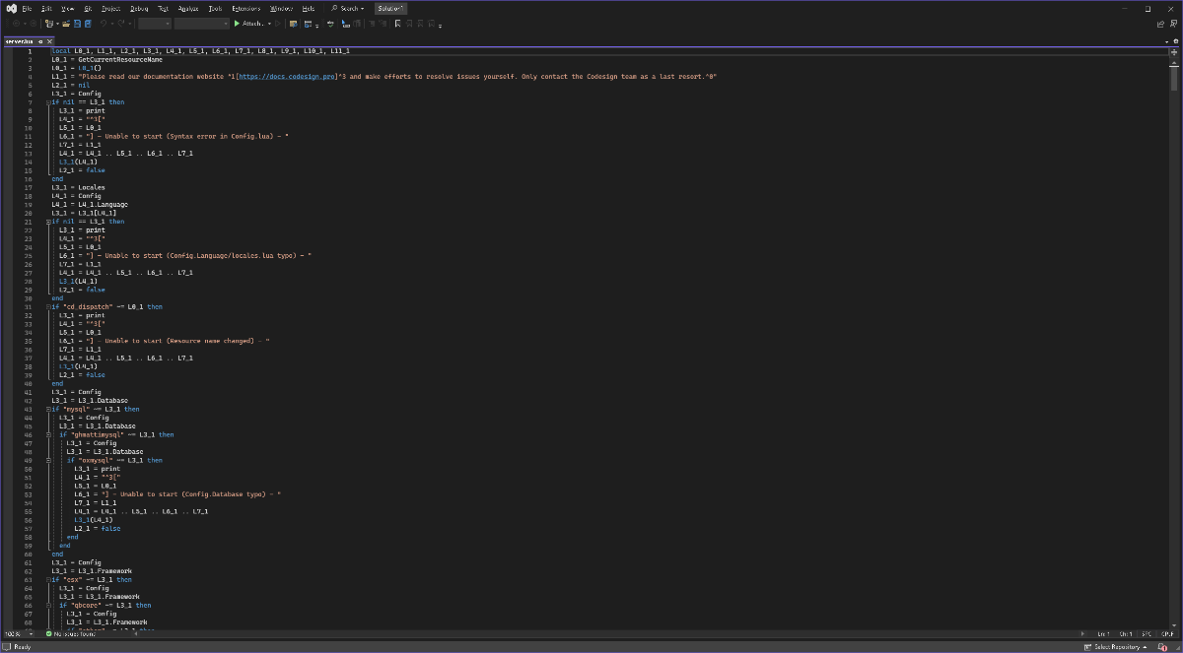Open the Extensions menu

pos(245,8)
